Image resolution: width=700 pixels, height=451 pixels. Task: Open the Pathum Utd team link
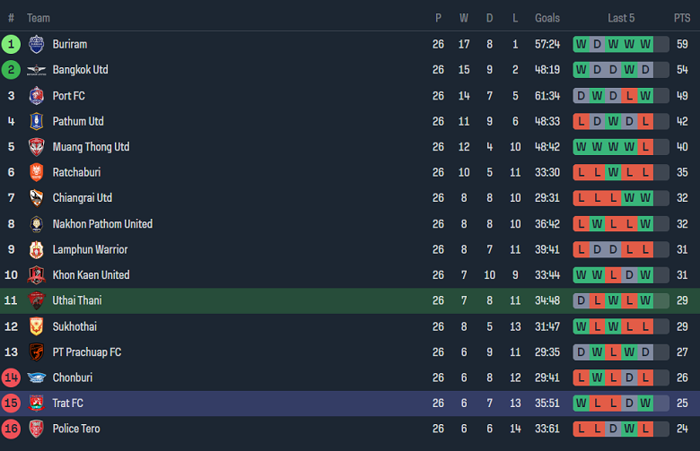(78, 121)
